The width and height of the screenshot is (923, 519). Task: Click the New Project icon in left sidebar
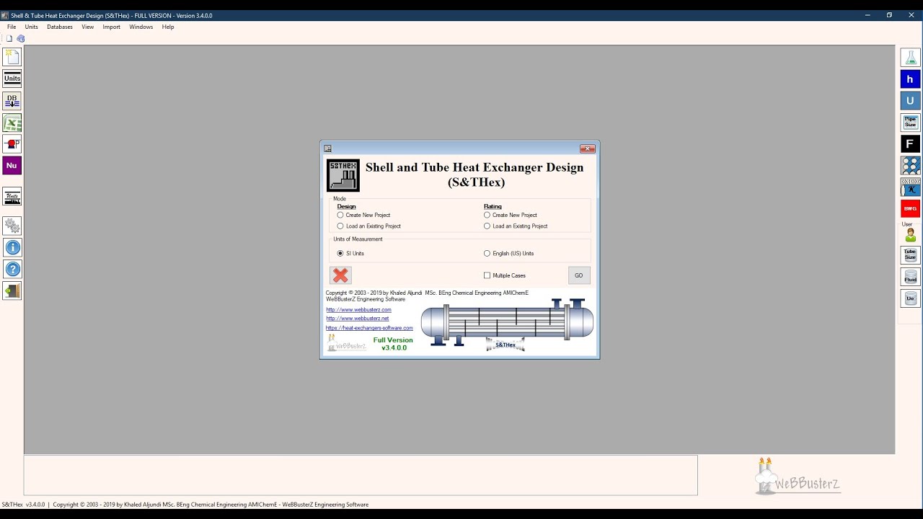pyautogui.click(x=12, y=57)
